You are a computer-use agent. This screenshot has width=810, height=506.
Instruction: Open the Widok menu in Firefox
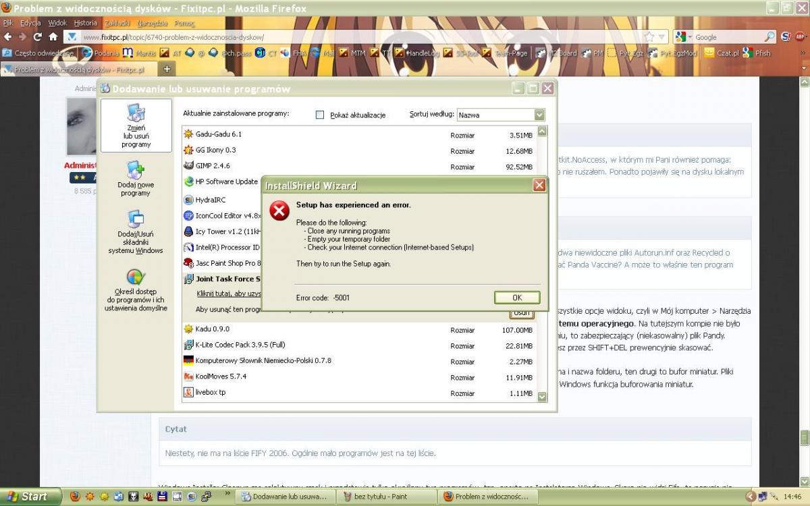(57, 23)
